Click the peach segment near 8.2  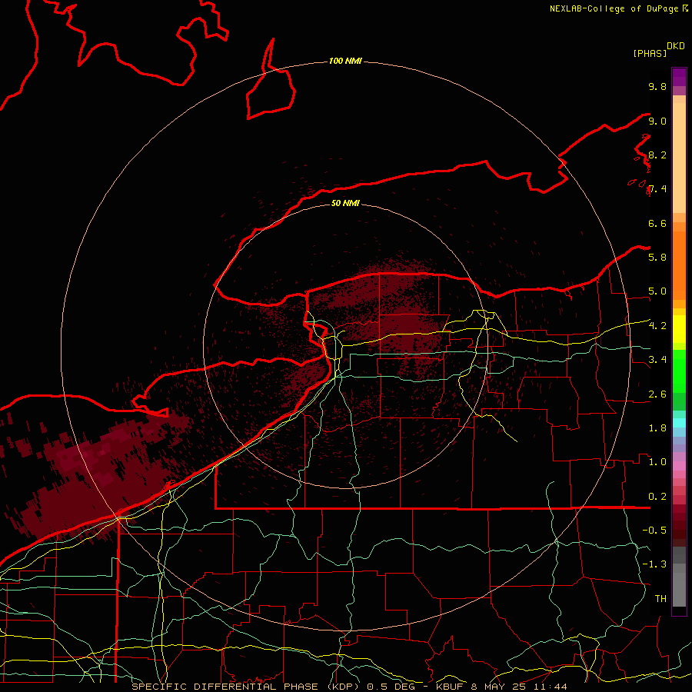(x=679, y=158)
